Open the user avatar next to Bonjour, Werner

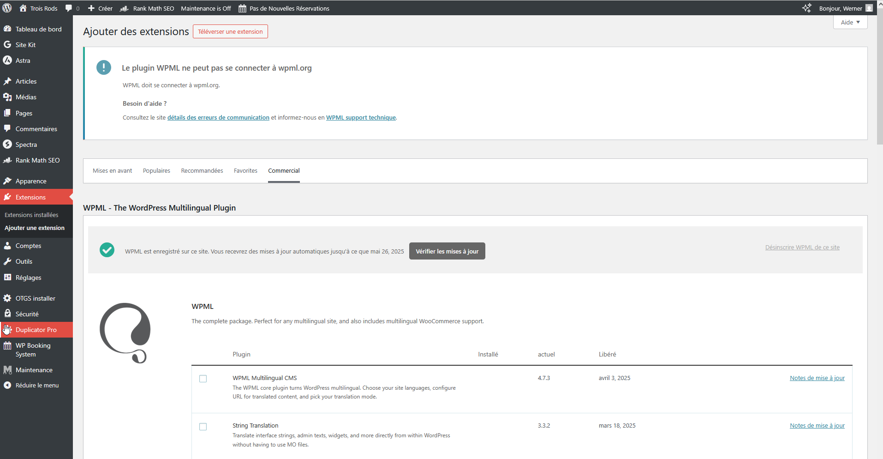(x=869, y=8)
